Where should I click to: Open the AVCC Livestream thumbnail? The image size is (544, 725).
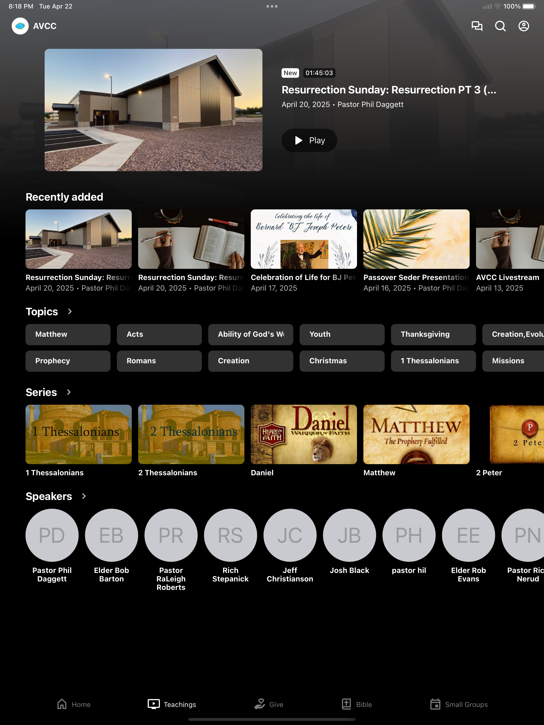click(510, 239)
